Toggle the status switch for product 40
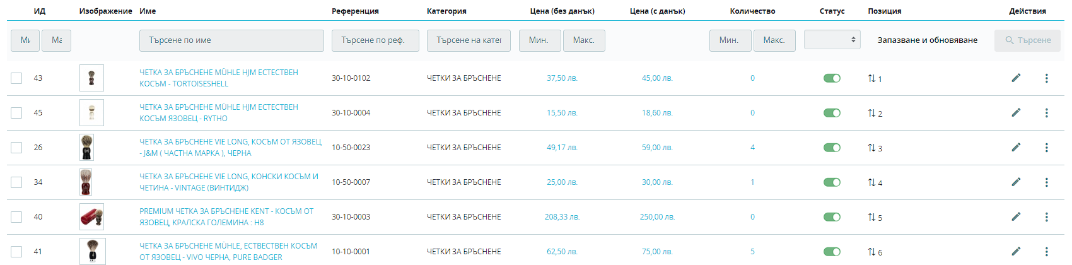 832,217
